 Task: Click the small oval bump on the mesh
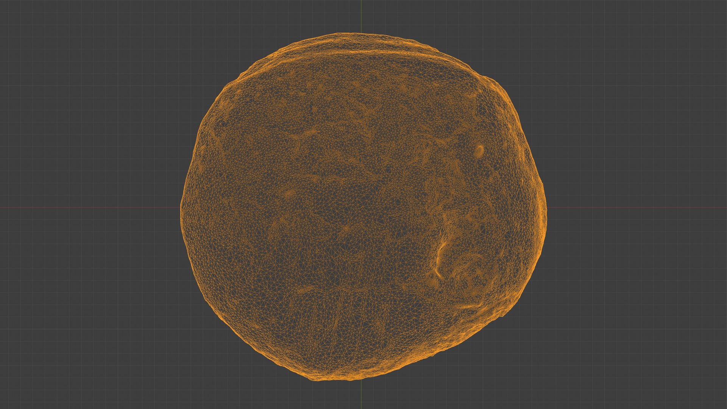(479, 151)
